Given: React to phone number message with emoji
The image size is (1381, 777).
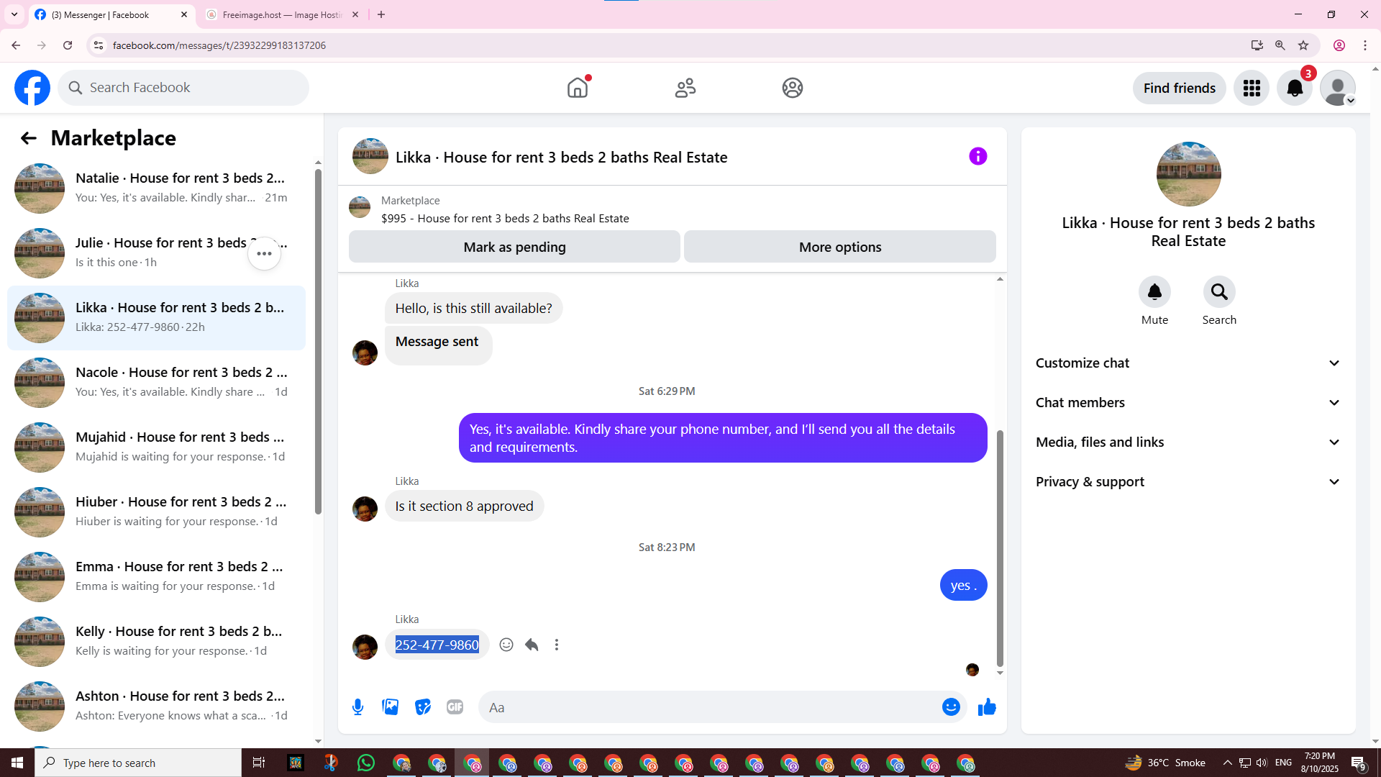Looking at the screenshot, I should (506, 645).
